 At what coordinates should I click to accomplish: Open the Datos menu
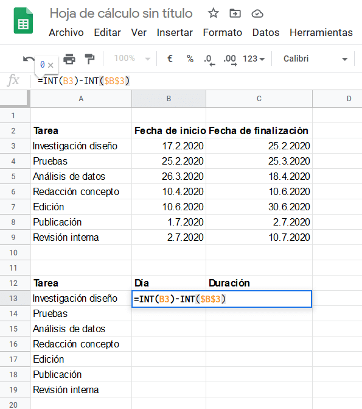tap(266, 32)
